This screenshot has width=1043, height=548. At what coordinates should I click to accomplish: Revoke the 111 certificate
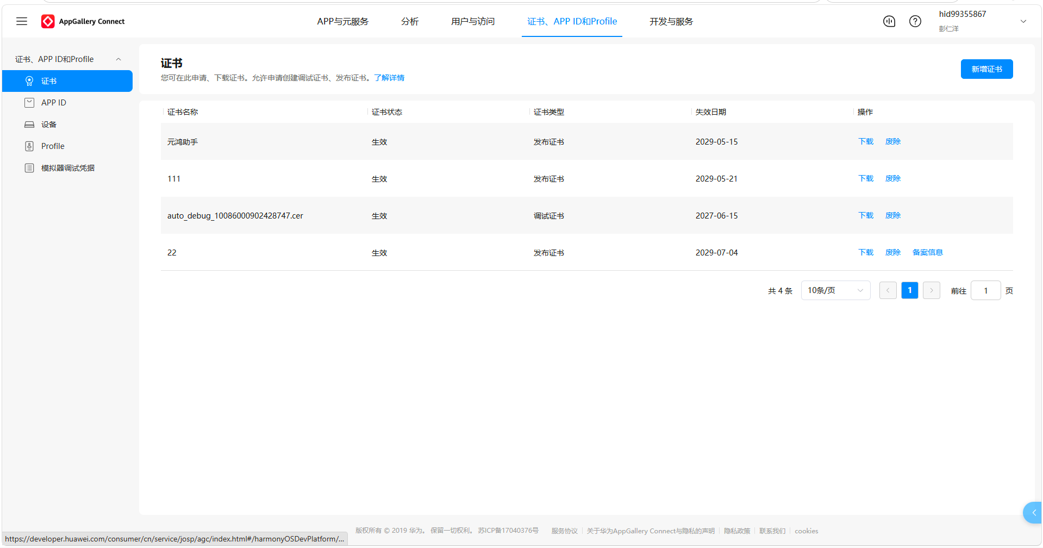[x=893, y=178]
